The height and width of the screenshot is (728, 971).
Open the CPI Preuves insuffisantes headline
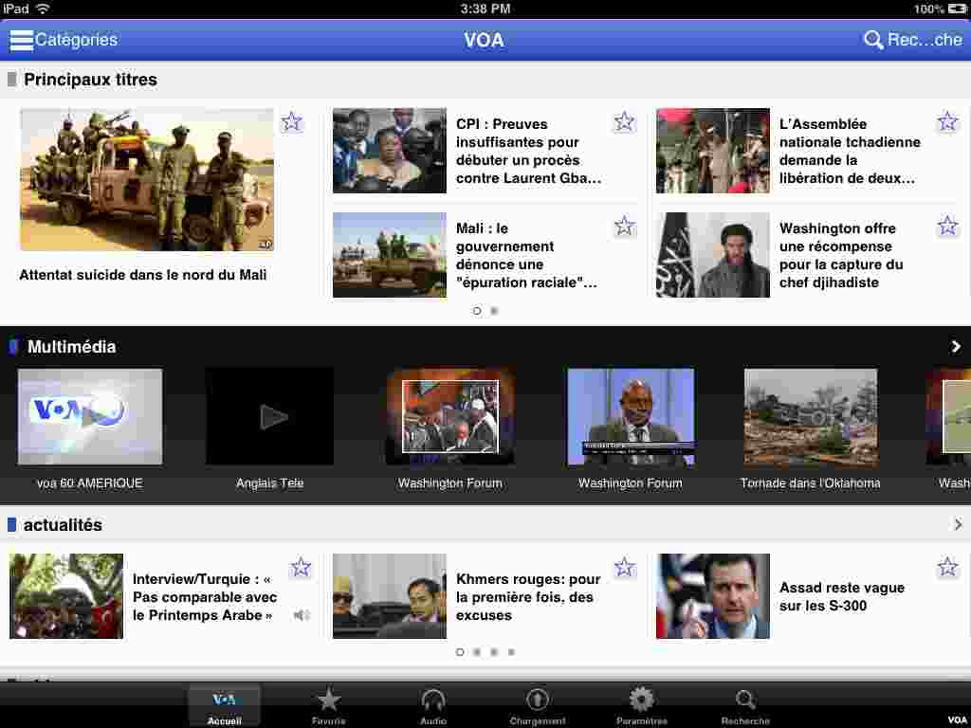click(x=529, y=151)
